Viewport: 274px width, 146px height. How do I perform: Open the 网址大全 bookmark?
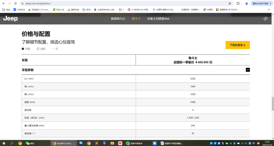59,10
